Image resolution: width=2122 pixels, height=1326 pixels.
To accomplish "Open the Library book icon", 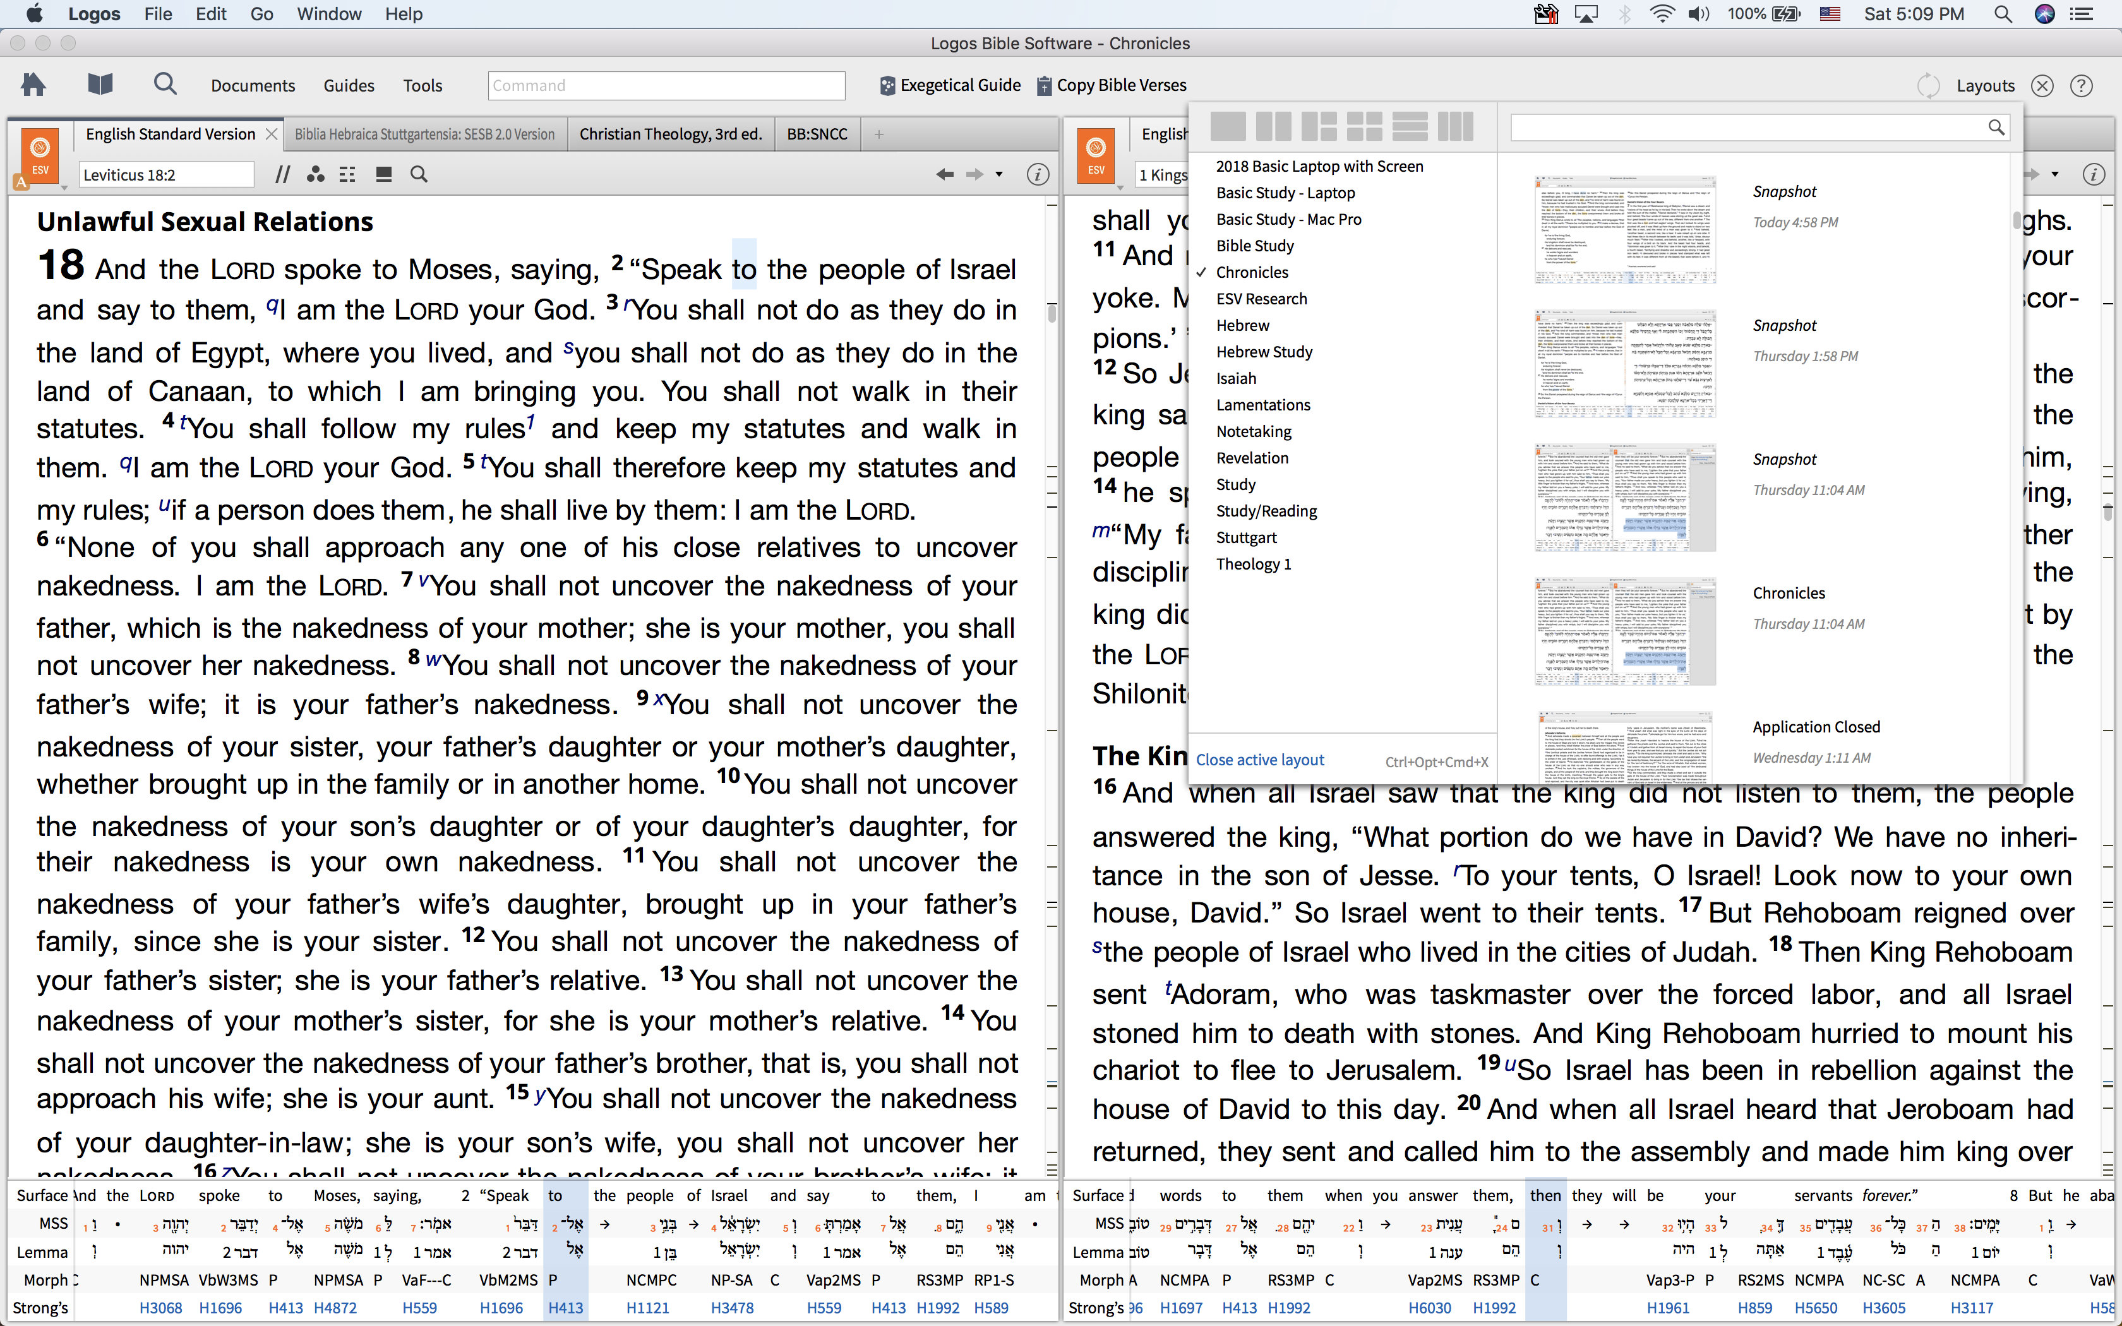I will pyautogui.click(x=100, y=85).
